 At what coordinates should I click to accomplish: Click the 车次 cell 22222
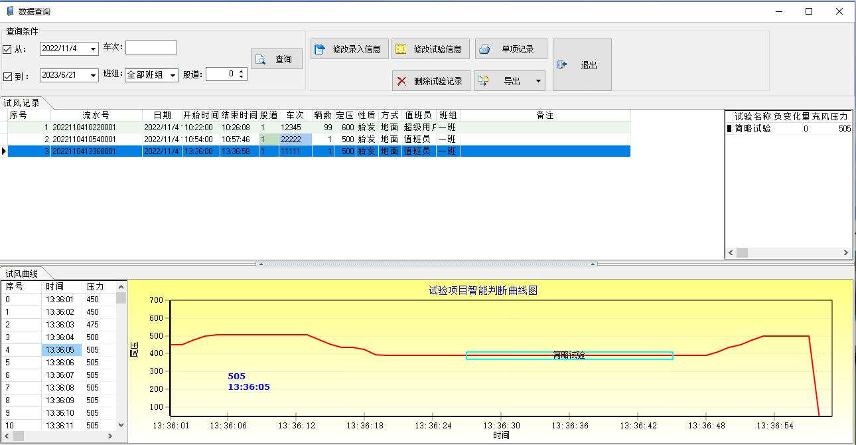click(x=295, y=139)
